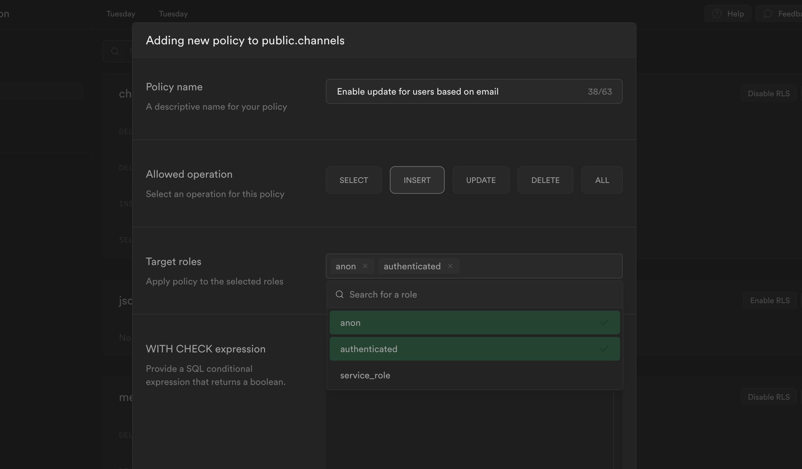The height and width of the screenshot is (469, 802).
Task: Choose the ALL operation
Action: click(602, 180)
